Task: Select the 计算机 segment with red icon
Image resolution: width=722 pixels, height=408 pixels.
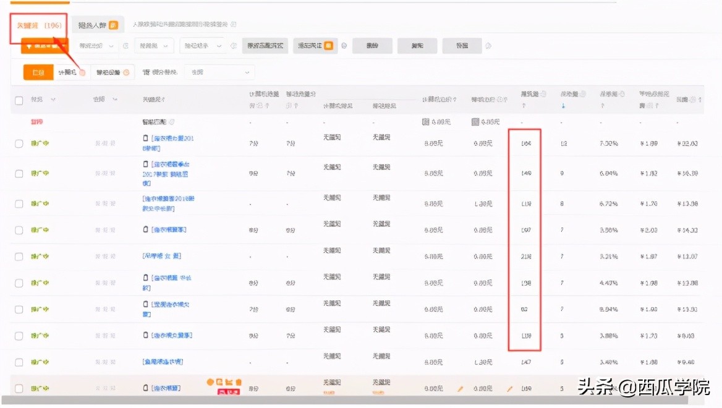Action: pos(71,72)
